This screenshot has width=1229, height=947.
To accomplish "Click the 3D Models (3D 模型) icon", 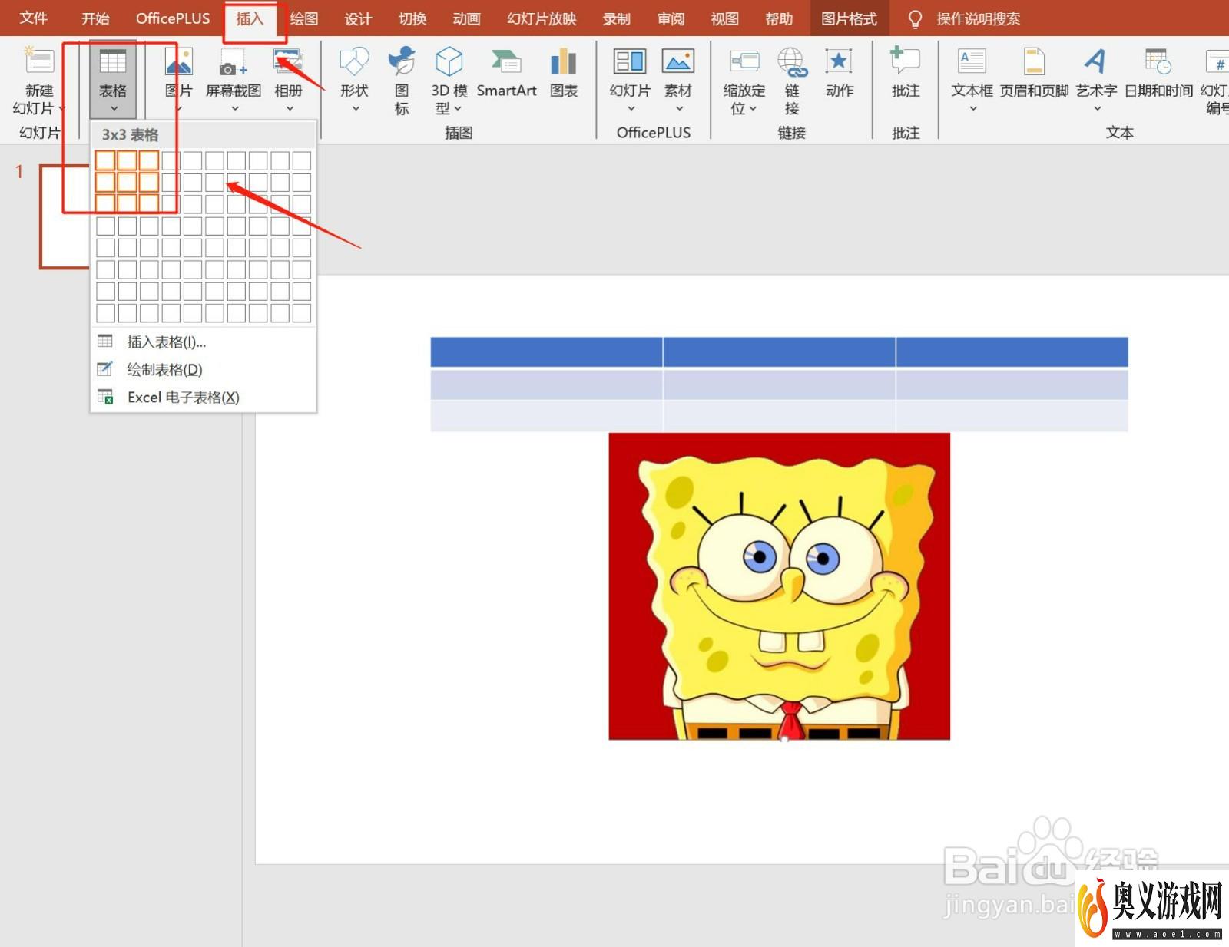I will click(449, 61).
